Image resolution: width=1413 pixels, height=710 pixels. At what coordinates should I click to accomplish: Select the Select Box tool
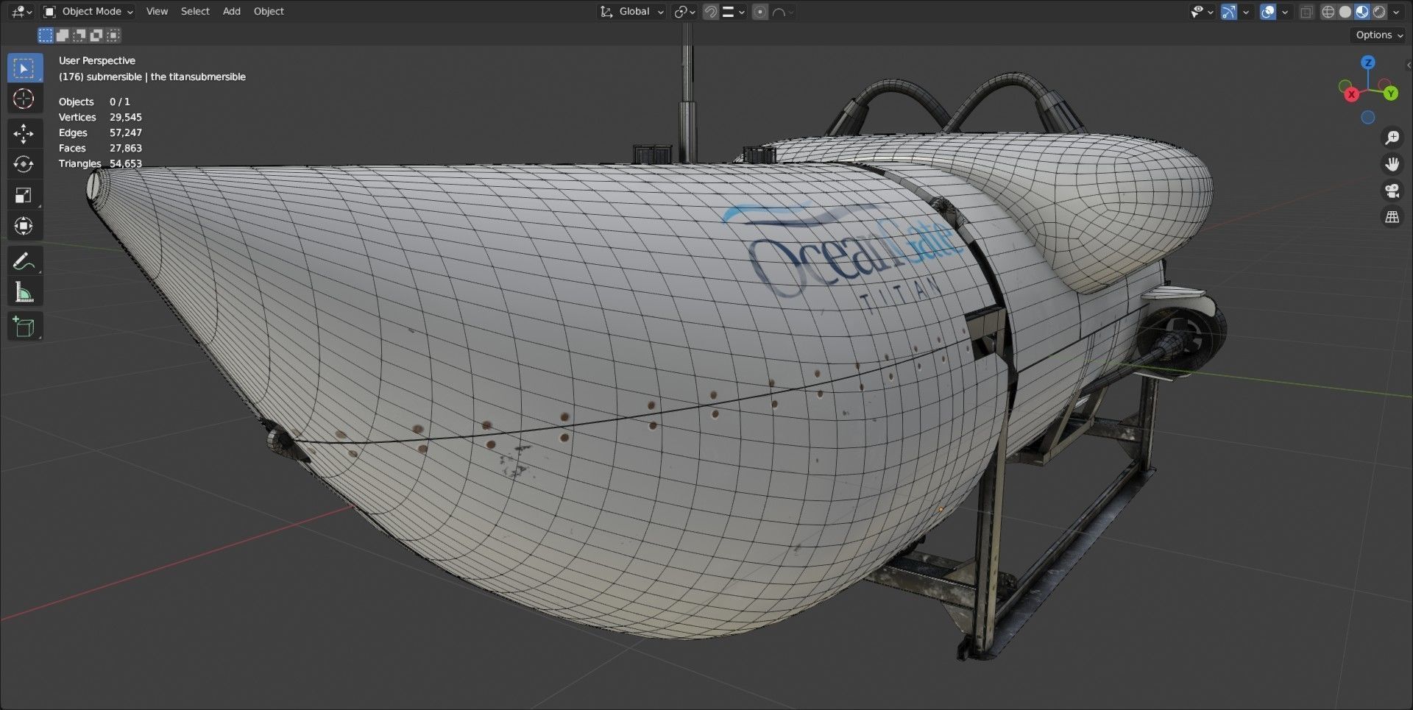tap(24, 68)
